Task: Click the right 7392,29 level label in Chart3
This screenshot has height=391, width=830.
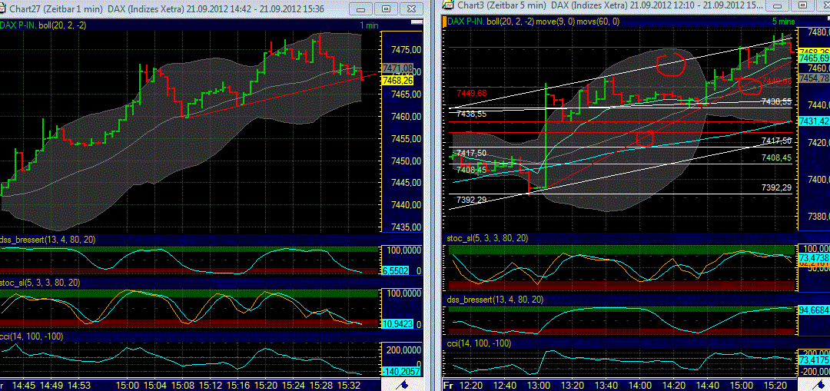Action: point(776,187)
